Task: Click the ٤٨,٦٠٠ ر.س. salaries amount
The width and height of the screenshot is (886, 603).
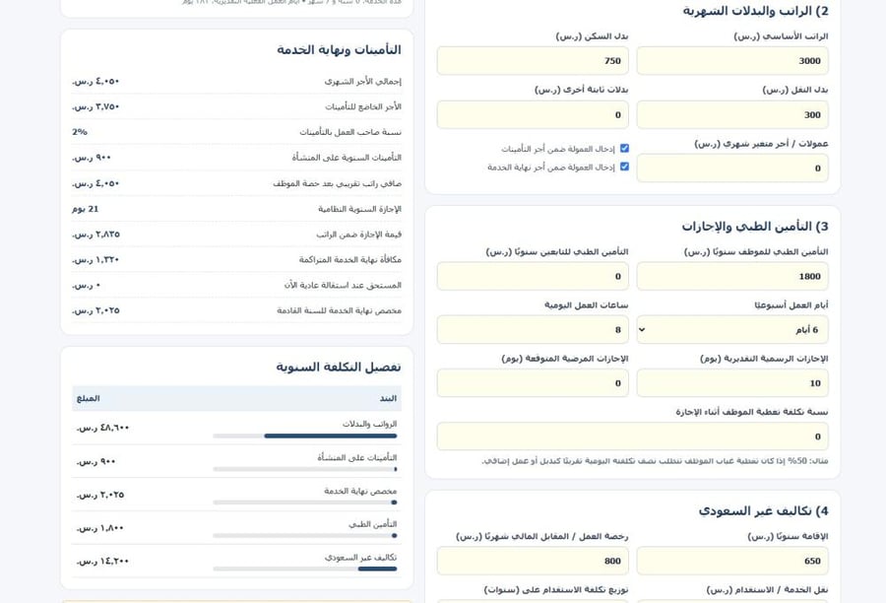Action: [x=102, y=428]
